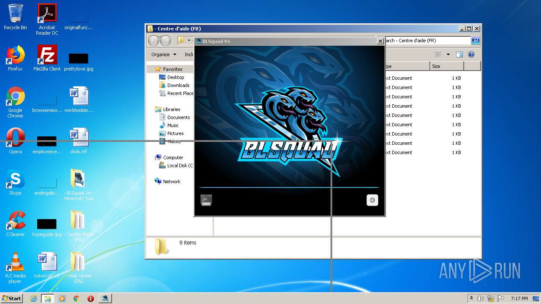
Task: Select Centre d'aide (FR) desktop folder
Action: 79,226
